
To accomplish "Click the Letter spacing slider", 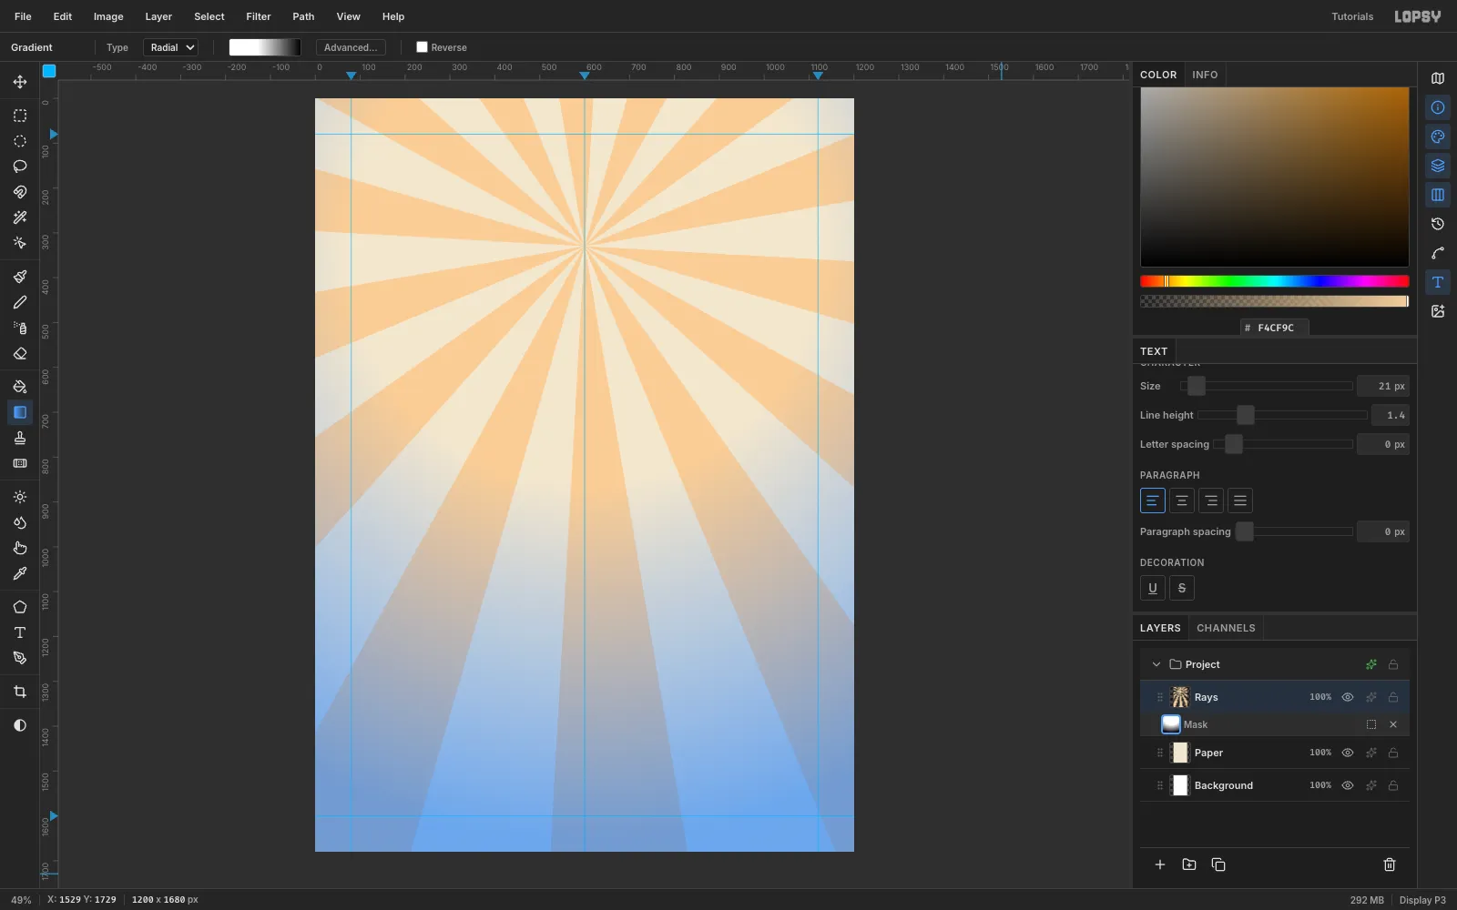I will [1282, 444].
